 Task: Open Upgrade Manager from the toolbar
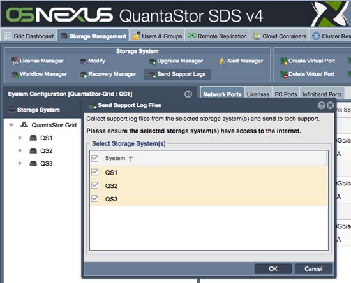click(176, 61)
